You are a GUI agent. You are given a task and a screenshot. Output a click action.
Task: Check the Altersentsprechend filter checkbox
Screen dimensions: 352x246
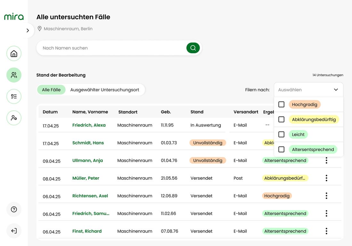pos(281,149)
